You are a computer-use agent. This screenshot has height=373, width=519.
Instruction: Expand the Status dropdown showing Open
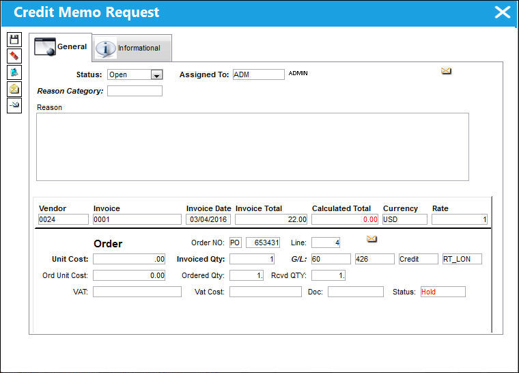click(156, 75)
